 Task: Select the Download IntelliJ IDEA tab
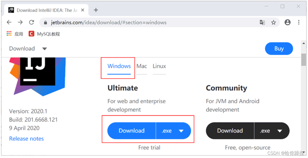(46, 10)
